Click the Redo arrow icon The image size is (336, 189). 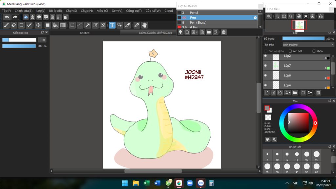[x=15, y=17]
